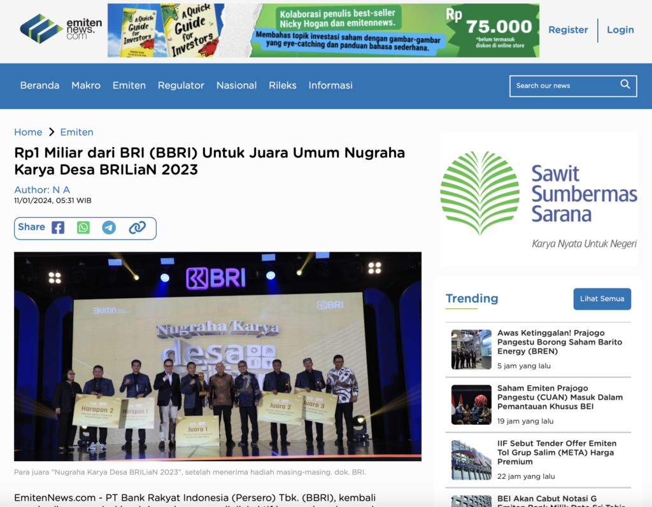
Task: Click the Login link
Action: [620, 30]
